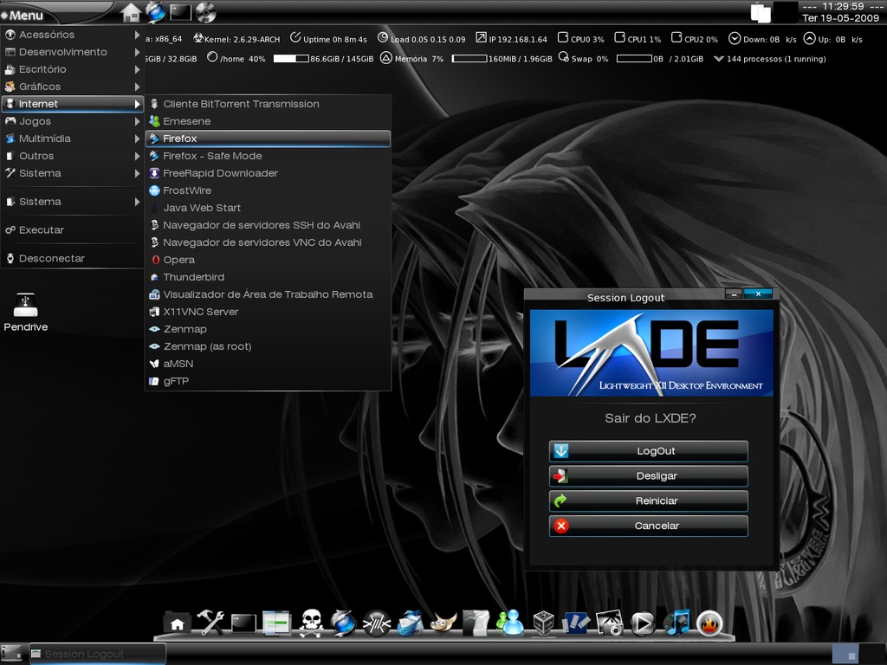Expand the Jogos submenu arrow
Screen dimensions: 887x665
pyautogui.click(x=137, y=121)
